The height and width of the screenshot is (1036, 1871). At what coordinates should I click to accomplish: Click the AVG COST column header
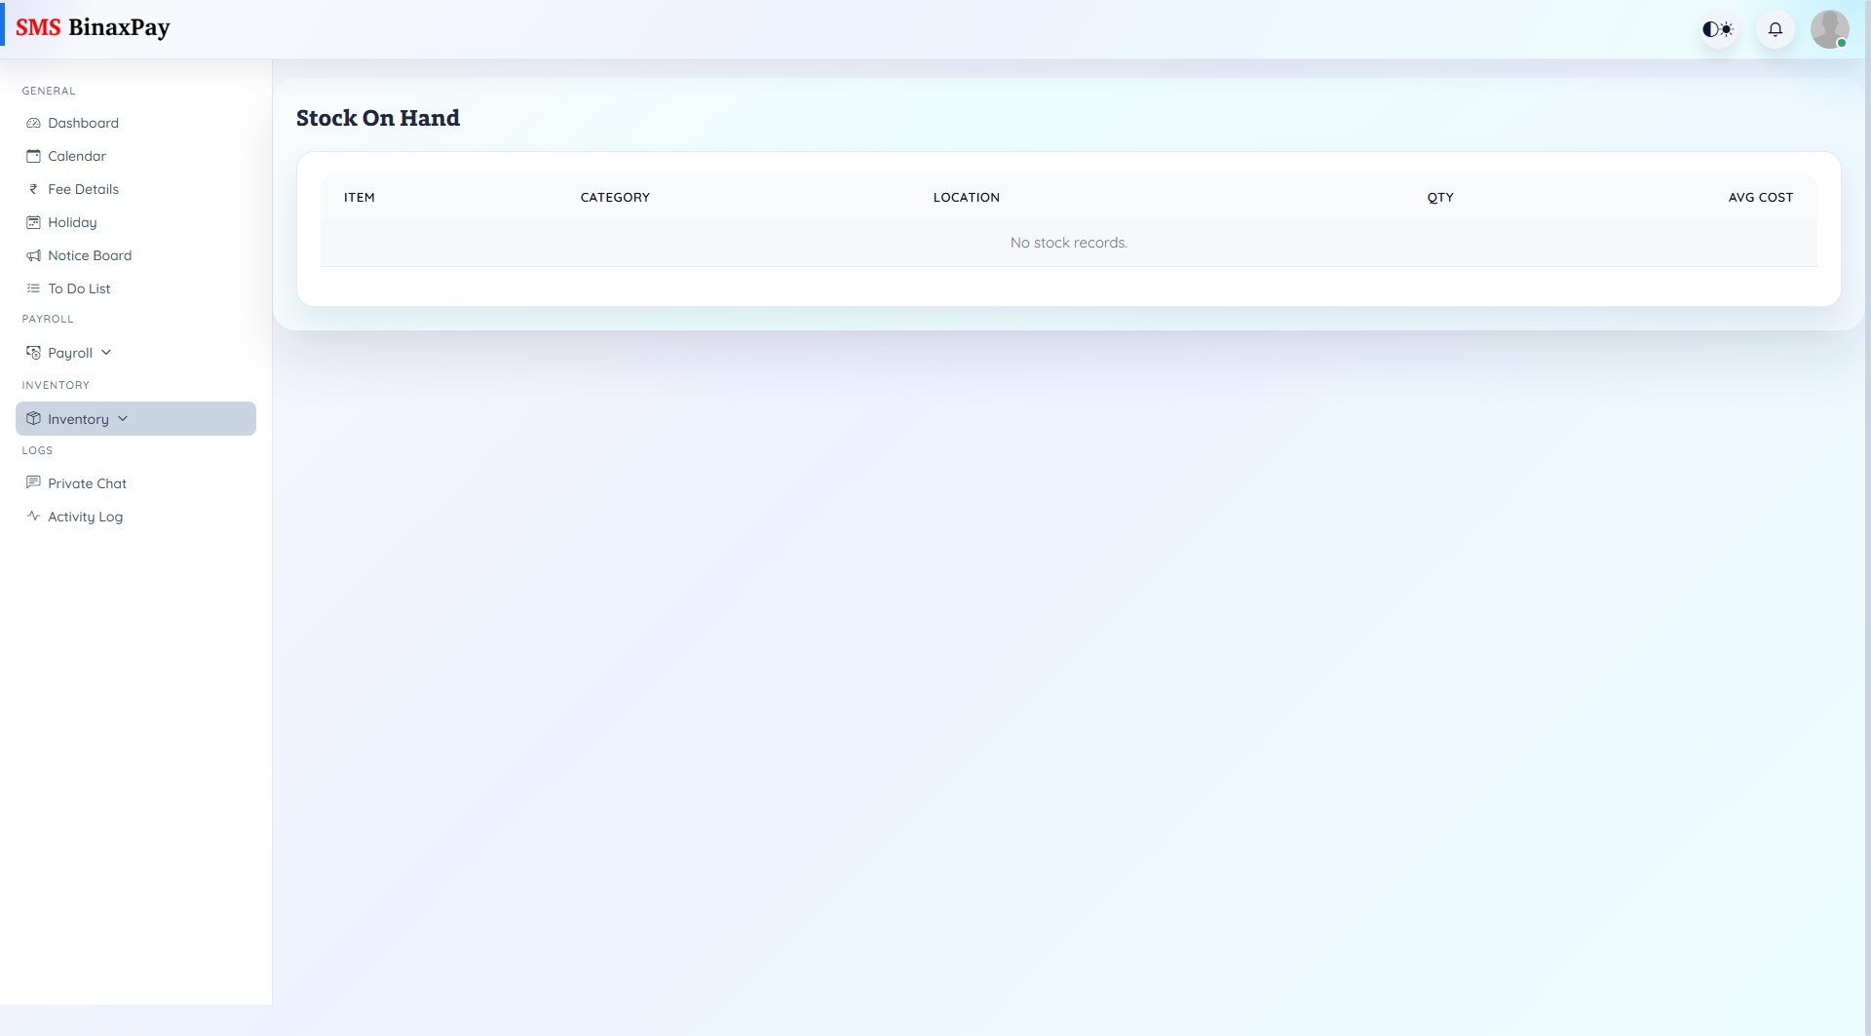click(x=1760, y=197)
